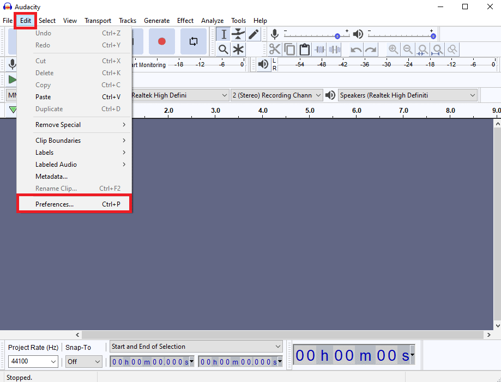Click the Silence Audio icon
The image size is (501, 382).
(334, 49)
